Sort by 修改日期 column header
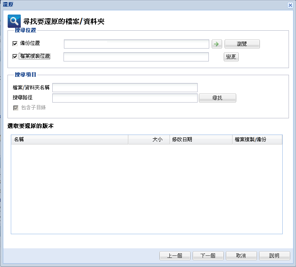 201,140
